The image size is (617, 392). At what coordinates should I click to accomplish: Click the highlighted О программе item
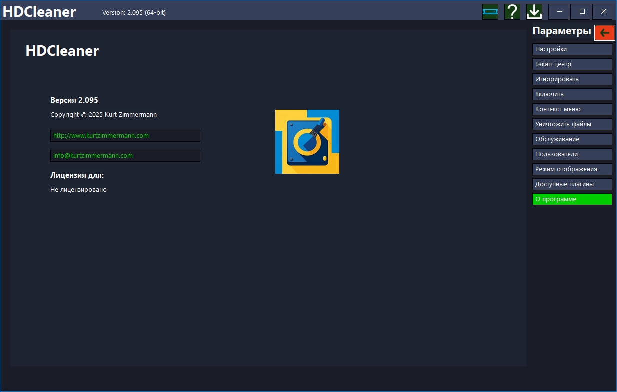click(572, 199)
